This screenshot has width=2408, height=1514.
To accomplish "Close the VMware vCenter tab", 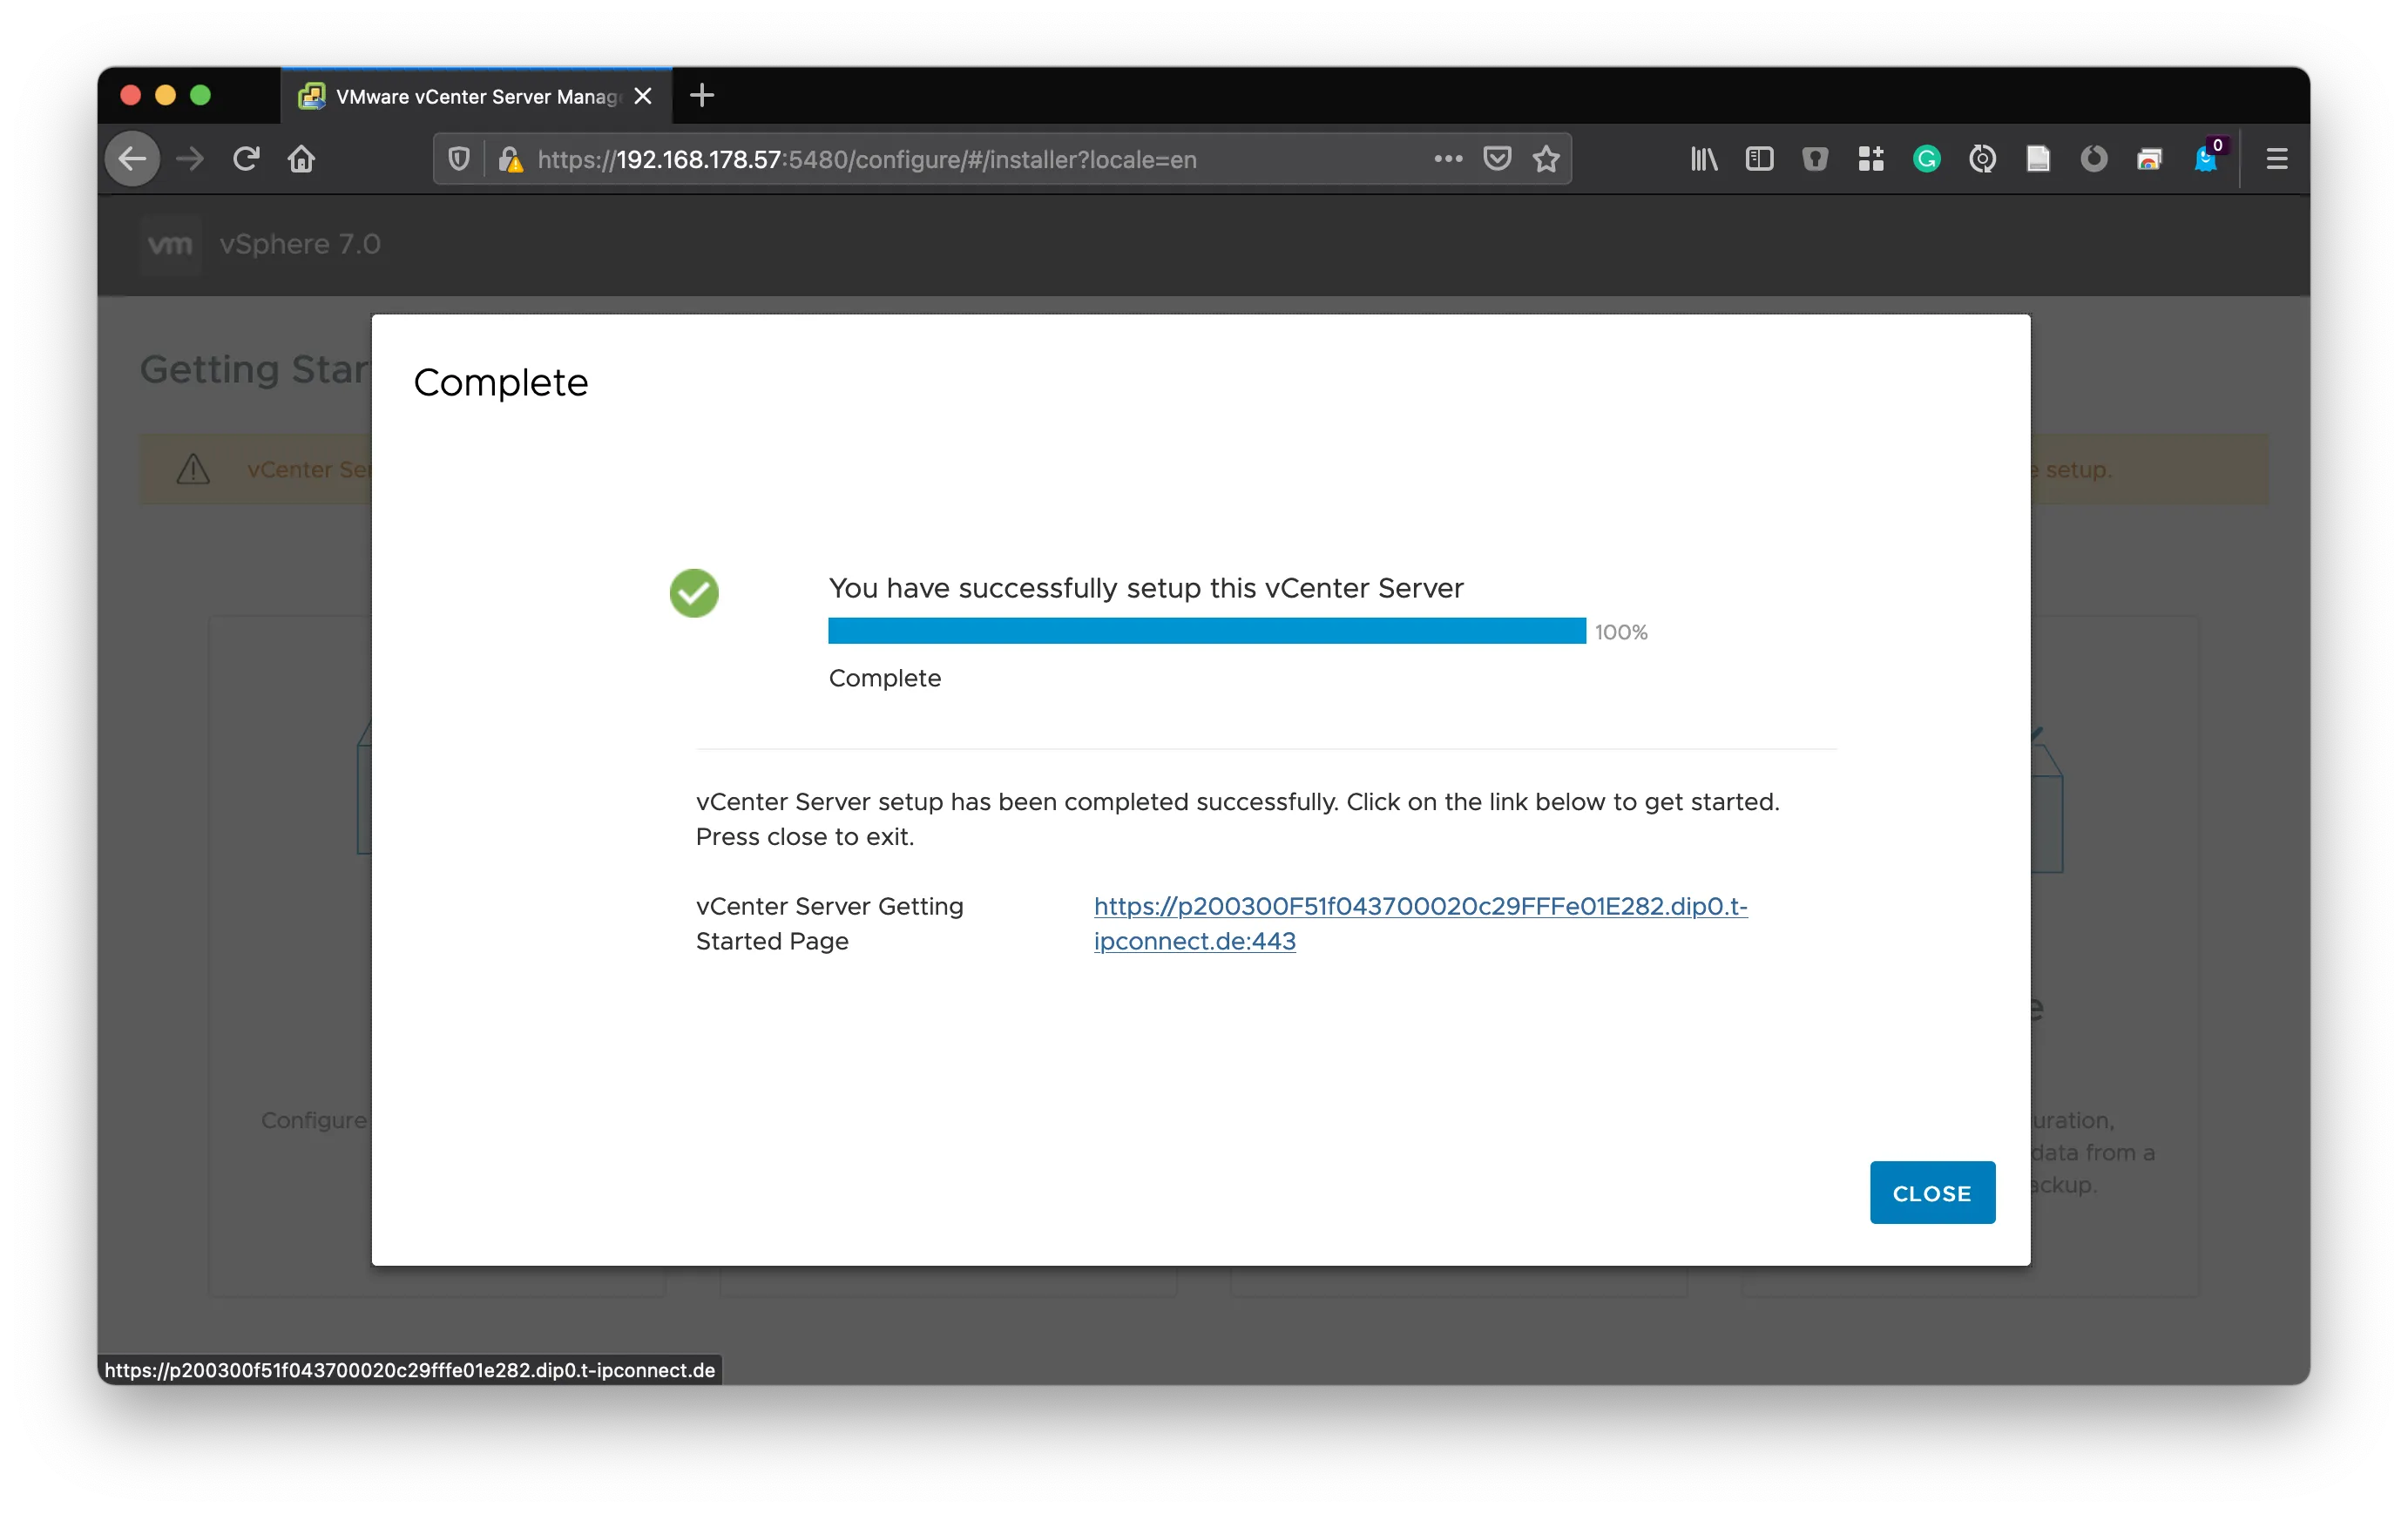I will coord(643,96).
